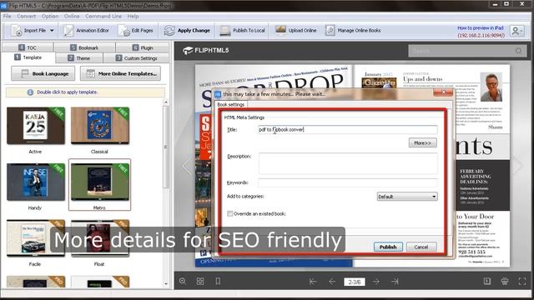
Task: Apply Change to the flipbook
Action: point(187,31)
